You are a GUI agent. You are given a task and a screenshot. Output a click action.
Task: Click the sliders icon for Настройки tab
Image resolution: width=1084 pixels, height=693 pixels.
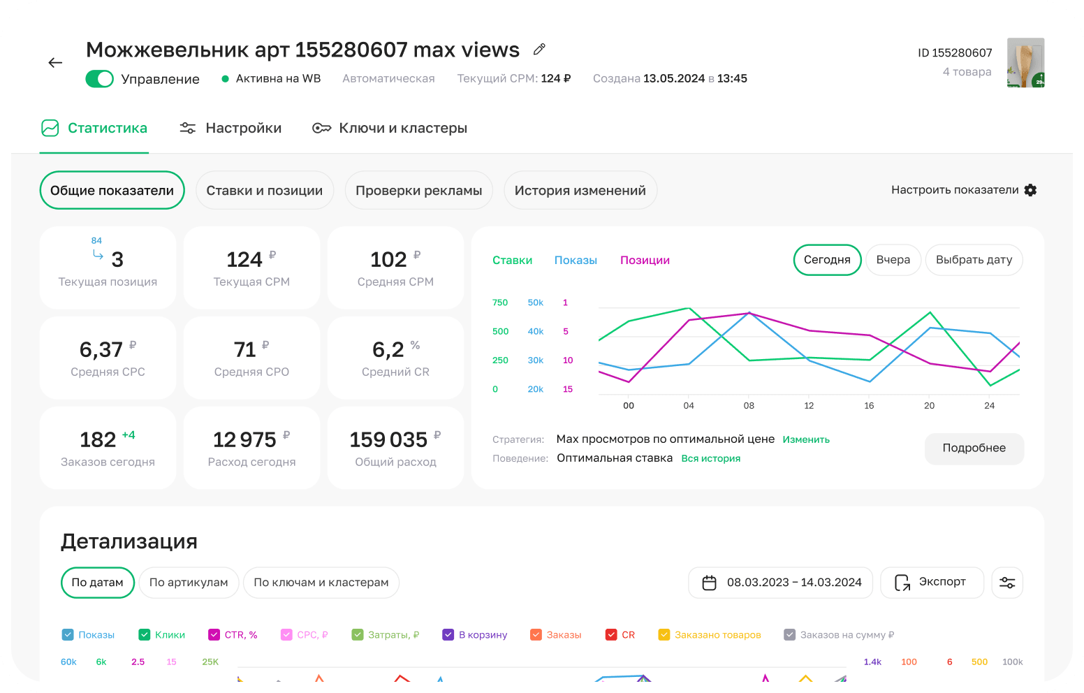[x=188, y=128]
